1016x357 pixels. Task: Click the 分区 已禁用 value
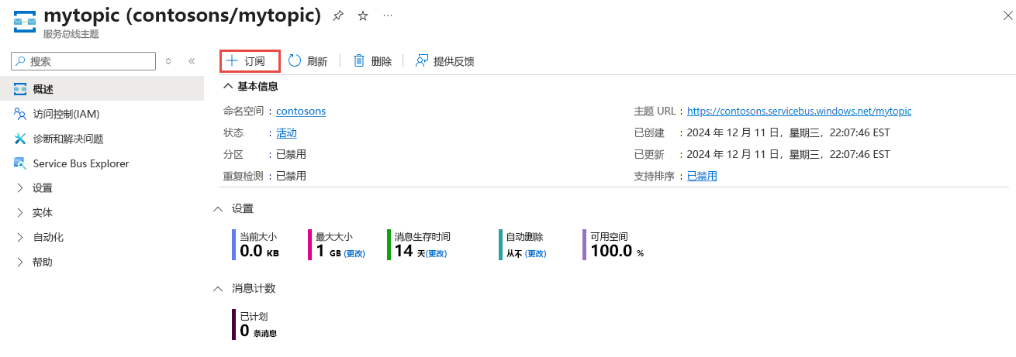[291, 154]
